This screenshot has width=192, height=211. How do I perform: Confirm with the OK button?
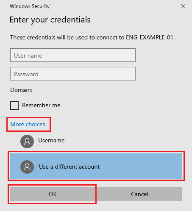click(53, 194)
